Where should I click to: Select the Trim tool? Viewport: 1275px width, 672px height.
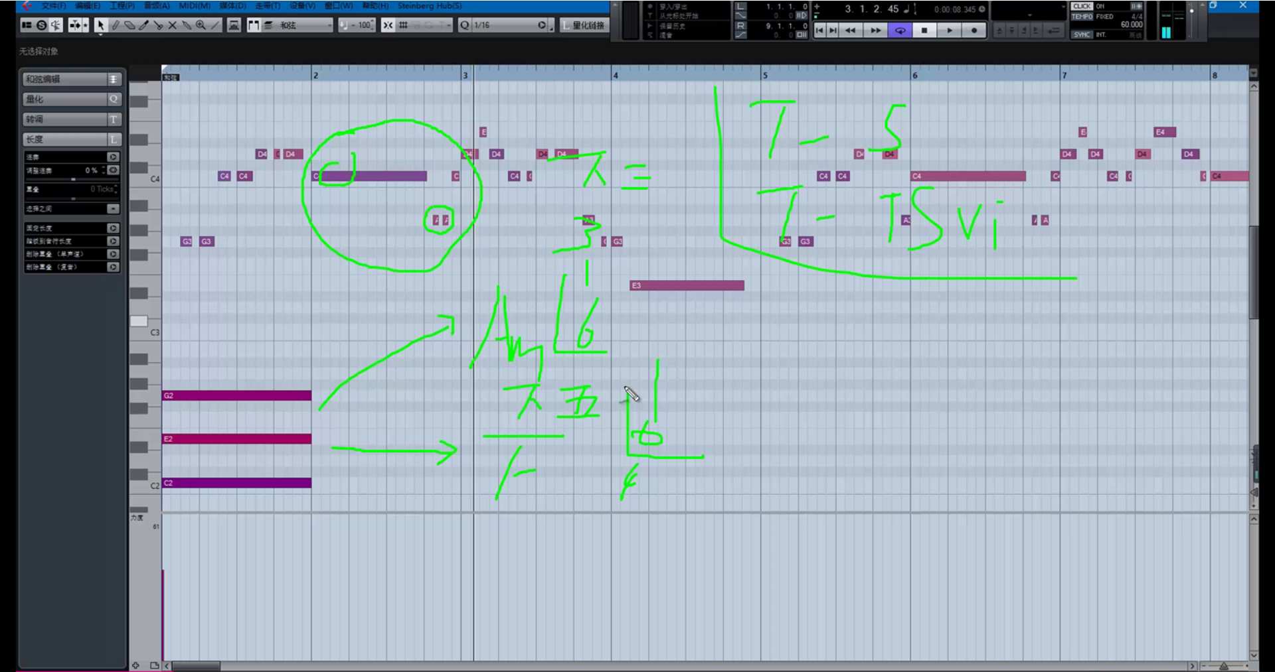(143, 25)
